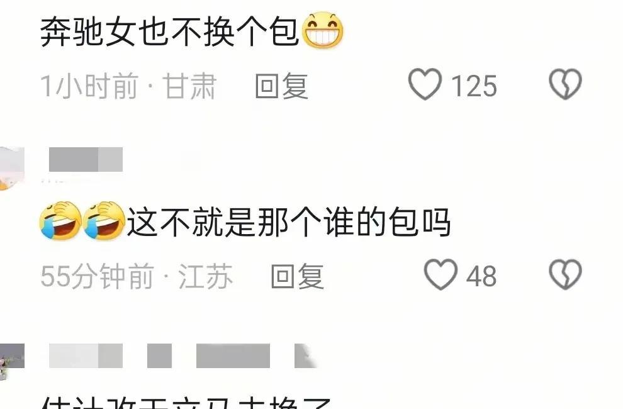Viewport: 623px width, 409px height.
Task: Like the comment with 48 likes
Action: (x=441, y=274)
